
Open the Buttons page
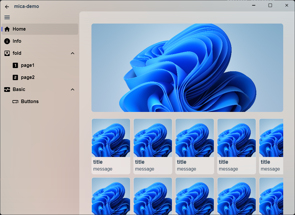click(40, 102)
